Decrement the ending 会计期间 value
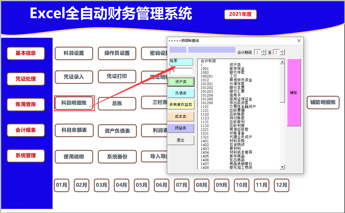Image resolution: width=345 pixels, height=213 pixels. point(283,53)
